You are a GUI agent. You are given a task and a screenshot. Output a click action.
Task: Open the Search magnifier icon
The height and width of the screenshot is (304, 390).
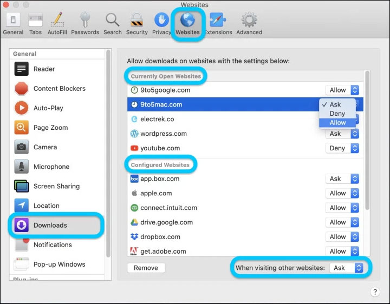click(113, 20)
